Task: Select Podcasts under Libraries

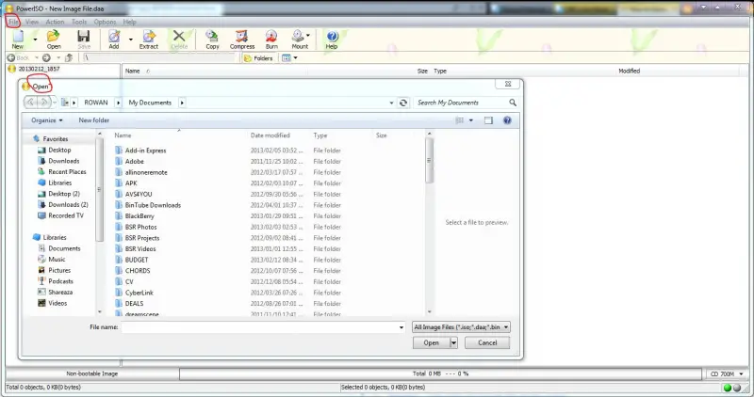Action: [x=60, y=281]
